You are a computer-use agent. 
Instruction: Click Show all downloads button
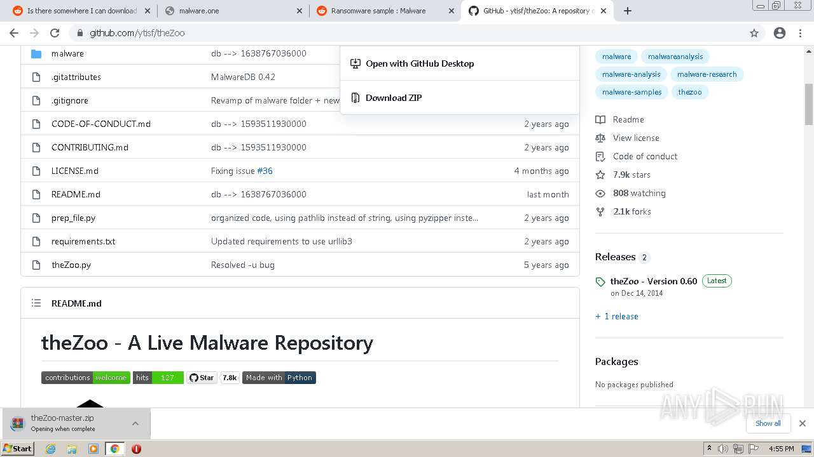click(x=768, y=423)
